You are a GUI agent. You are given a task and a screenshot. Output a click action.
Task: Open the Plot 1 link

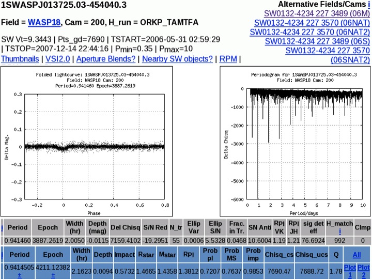349,271
